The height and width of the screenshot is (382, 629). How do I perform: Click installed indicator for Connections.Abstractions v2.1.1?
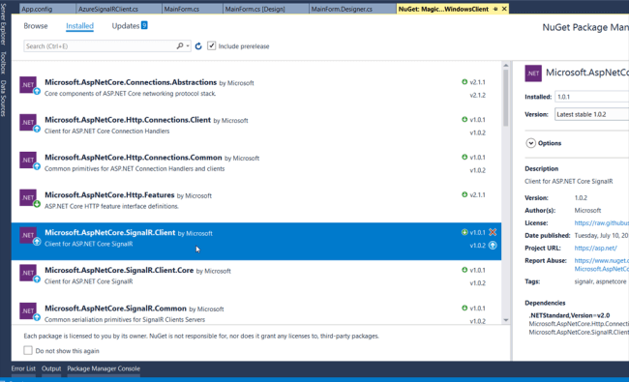(x=464, y=82)
